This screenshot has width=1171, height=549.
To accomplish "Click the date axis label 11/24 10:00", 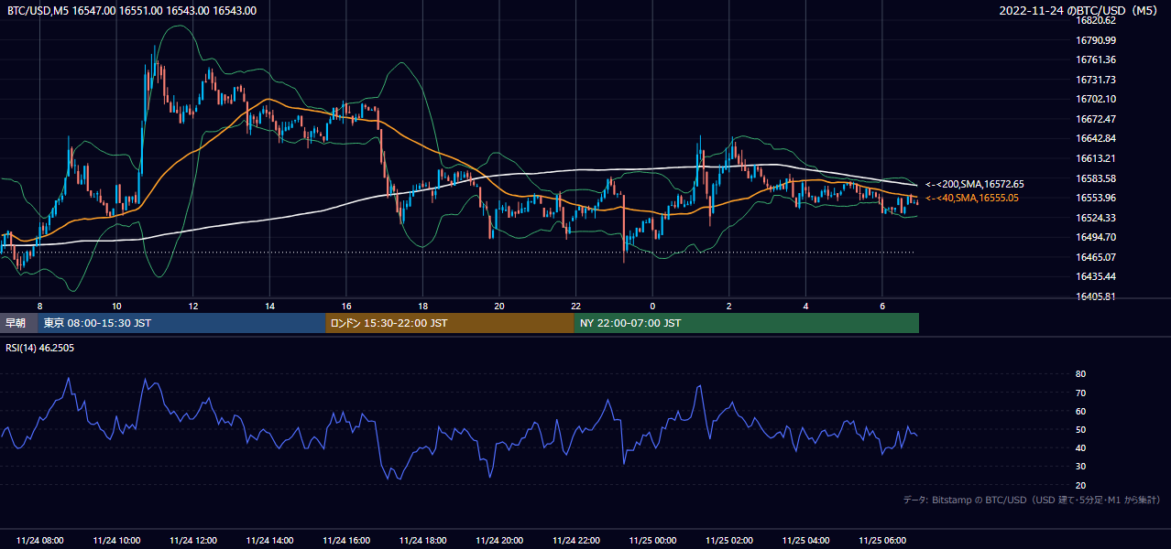I will pos(116,540).
